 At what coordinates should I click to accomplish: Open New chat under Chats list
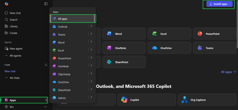[x=10, y=71]
